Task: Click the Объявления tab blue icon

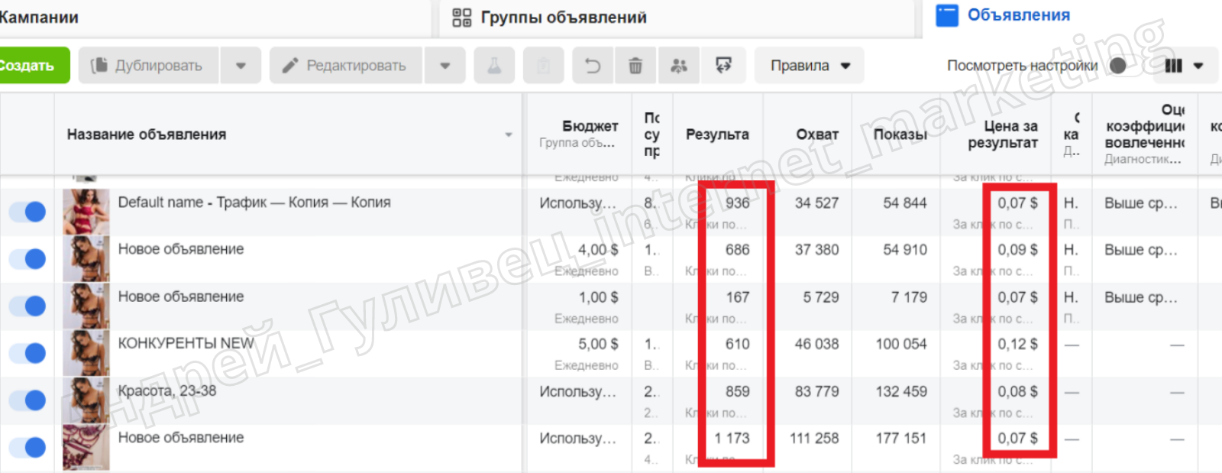Action: pos(947,15)
